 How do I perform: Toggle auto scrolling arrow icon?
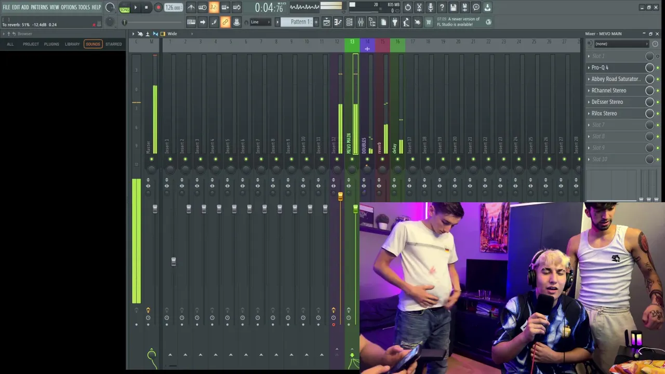(x=202, y=22)
